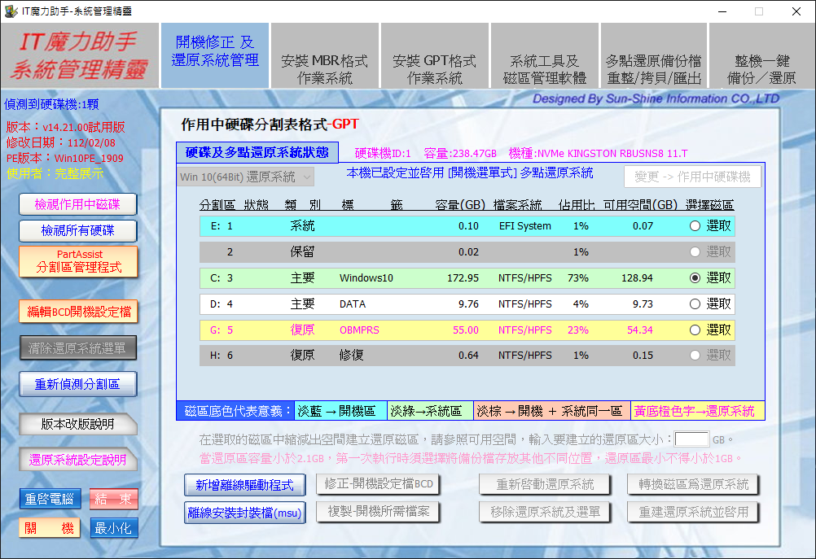
Task: Open 系統工具及 磁區管理軟體 tab
Action: tap(544, 70)
